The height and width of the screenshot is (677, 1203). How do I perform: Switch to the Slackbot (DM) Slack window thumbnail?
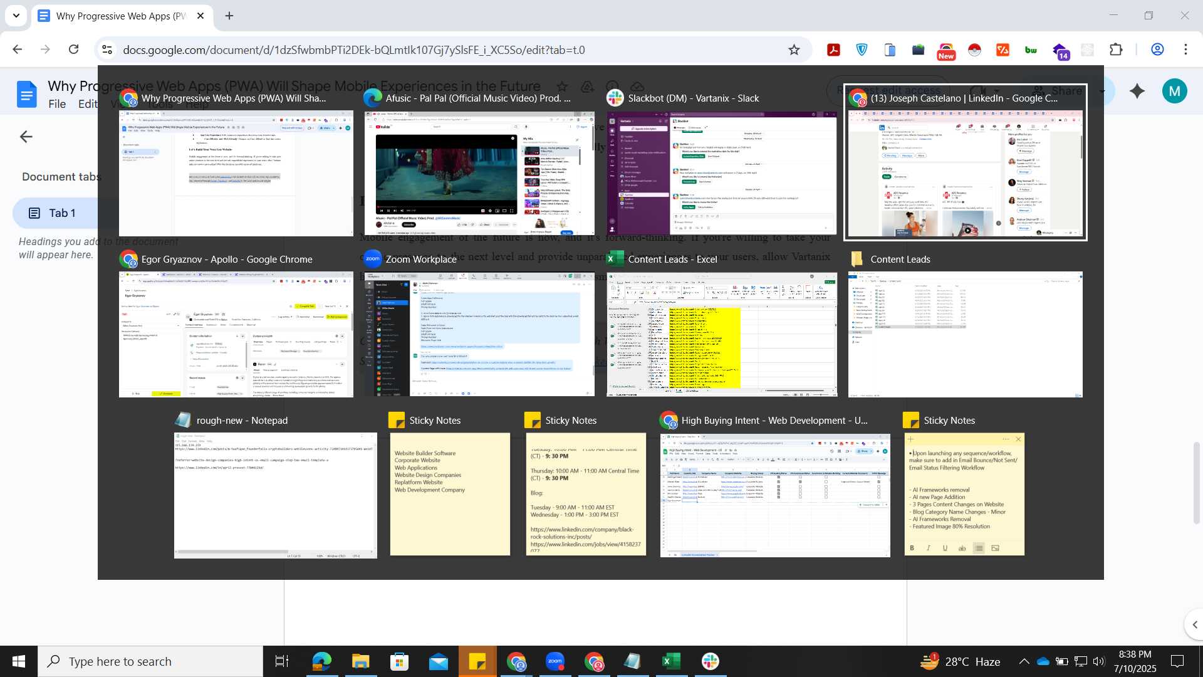(x=722, y=173)
